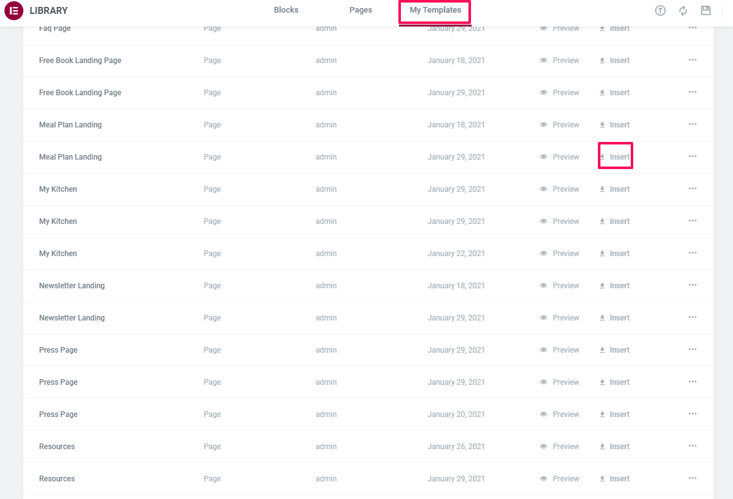
Task: Insert Meal Plan Landing dated January 29
Action: 615,157
